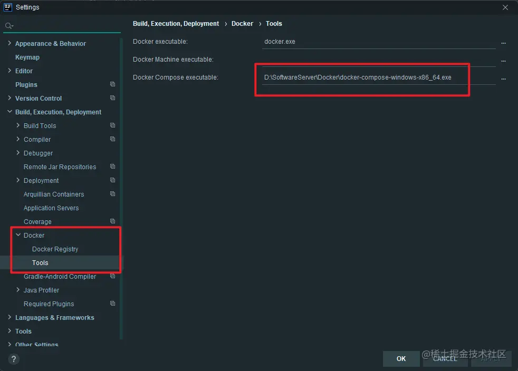Expand Build Tools node arrow
Viewport: 518px width, 371px height.
coord(18,125)
